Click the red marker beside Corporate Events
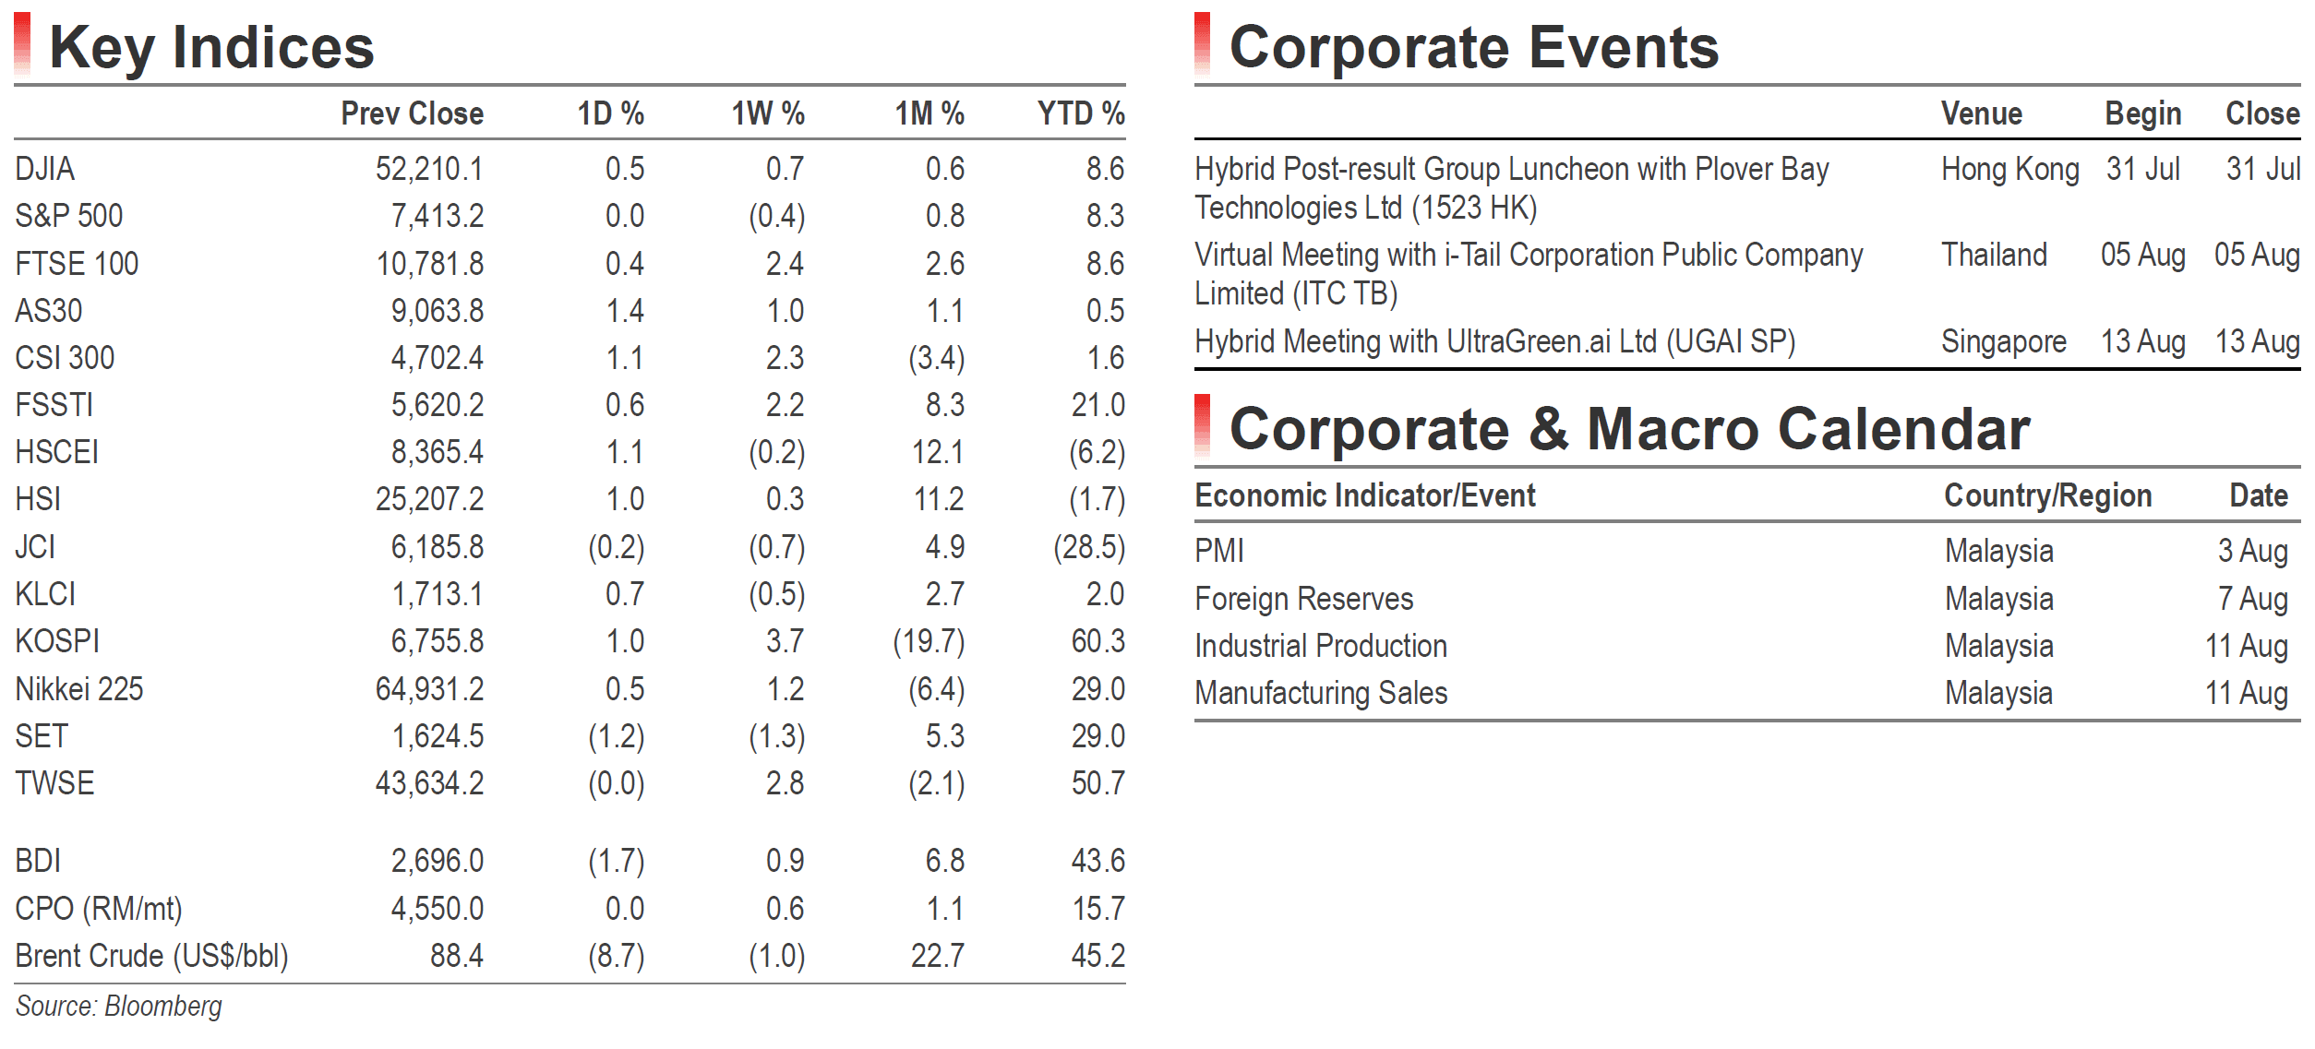 pyautogui.click(x=1202, y=42)
